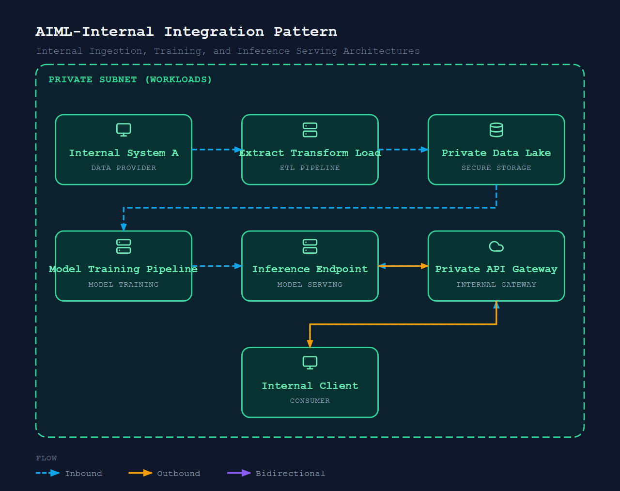Viewport: 620px width, 491px height.
Task: Click the Outbound legend label
Action: point(179,474)
